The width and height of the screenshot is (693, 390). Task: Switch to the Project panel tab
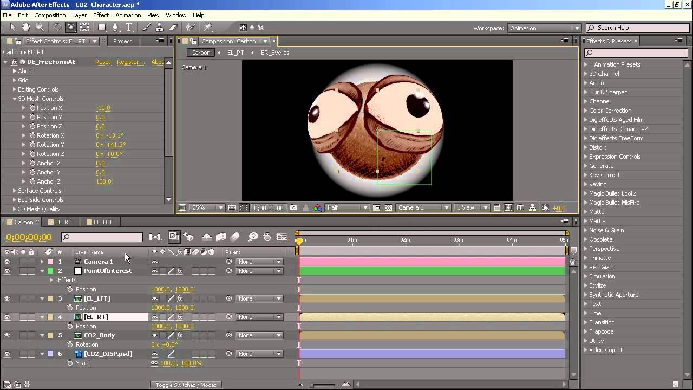tap(122, 41)
